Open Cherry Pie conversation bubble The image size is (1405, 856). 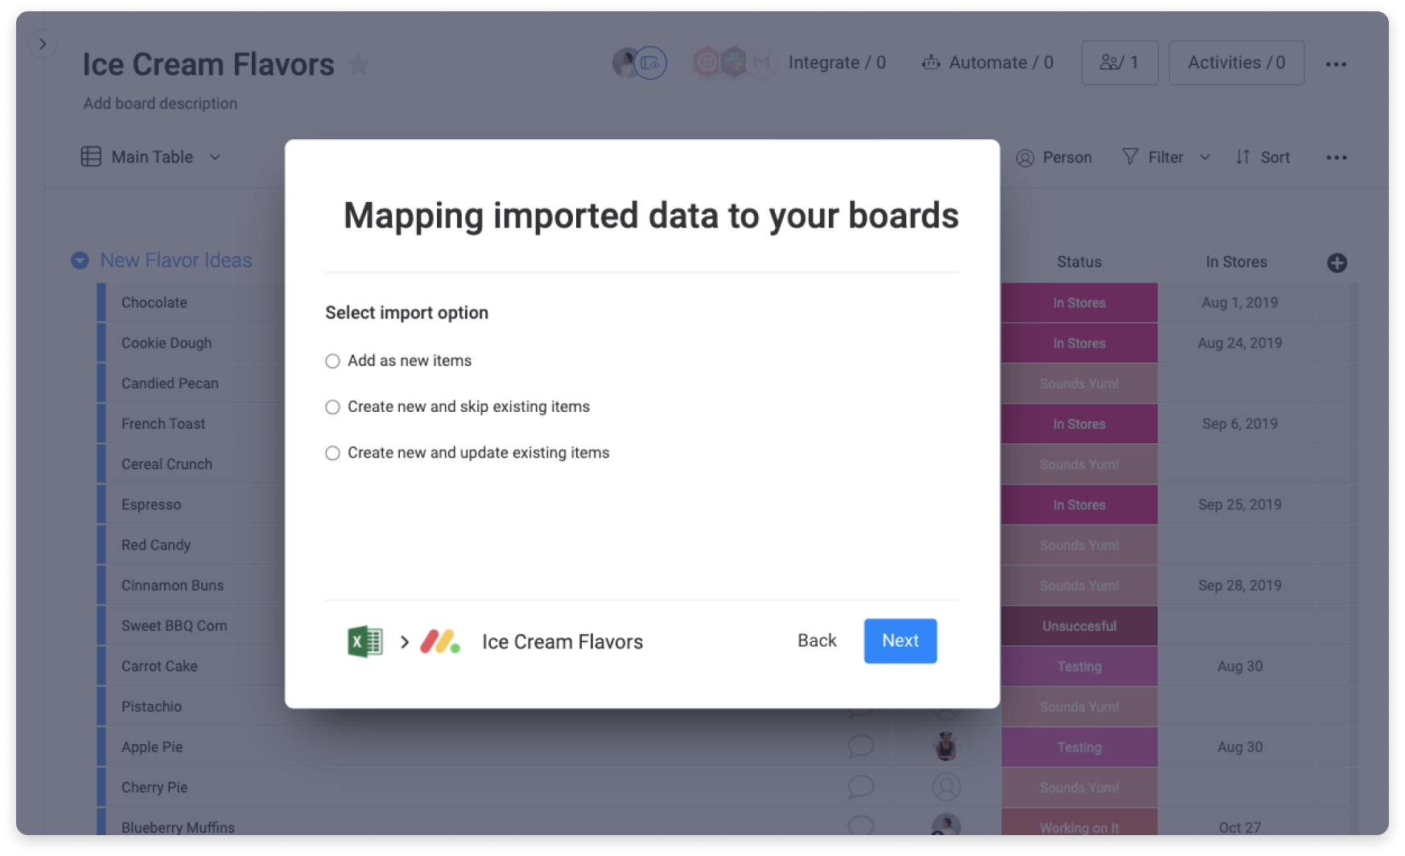click(x=860, y=787)
